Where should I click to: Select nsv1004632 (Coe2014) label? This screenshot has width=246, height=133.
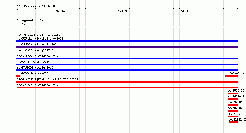pos(33,73)
